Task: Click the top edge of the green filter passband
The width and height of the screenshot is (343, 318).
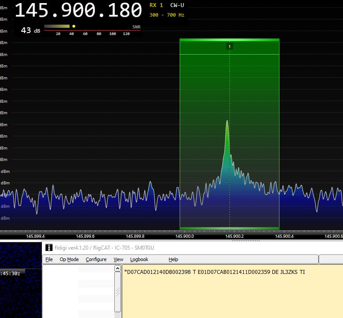Action: 230,40
